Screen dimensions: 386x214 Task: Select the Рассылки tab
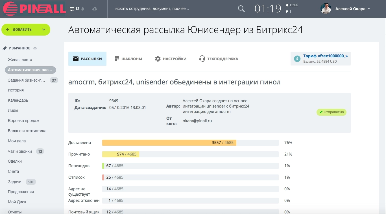[87, 59]
